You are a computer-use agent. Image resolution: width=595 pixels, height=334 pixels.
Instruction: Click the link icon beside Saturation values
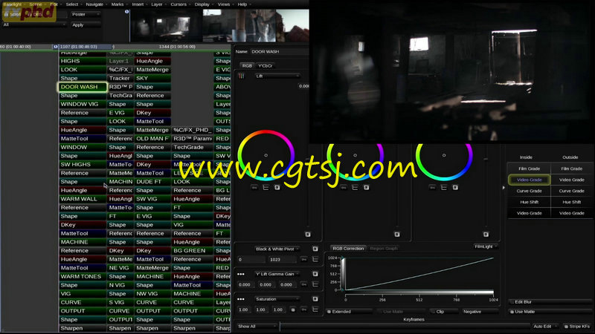click(293, 310)
